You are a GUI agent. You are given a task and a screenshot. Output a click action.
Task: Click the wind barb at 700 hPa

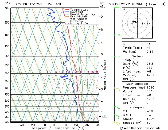pyautogui.click(x=117, y=89)
